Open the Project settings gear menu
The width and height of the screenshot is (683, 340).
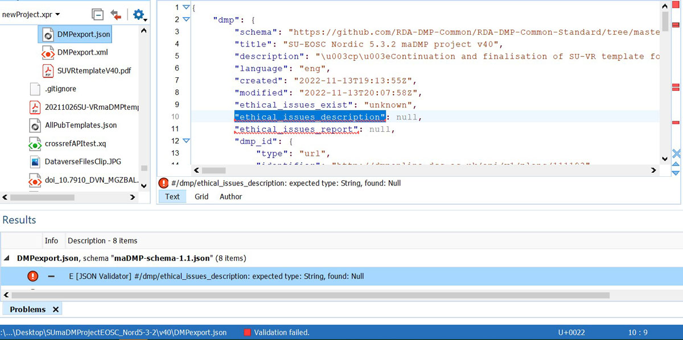coord(139,14)
